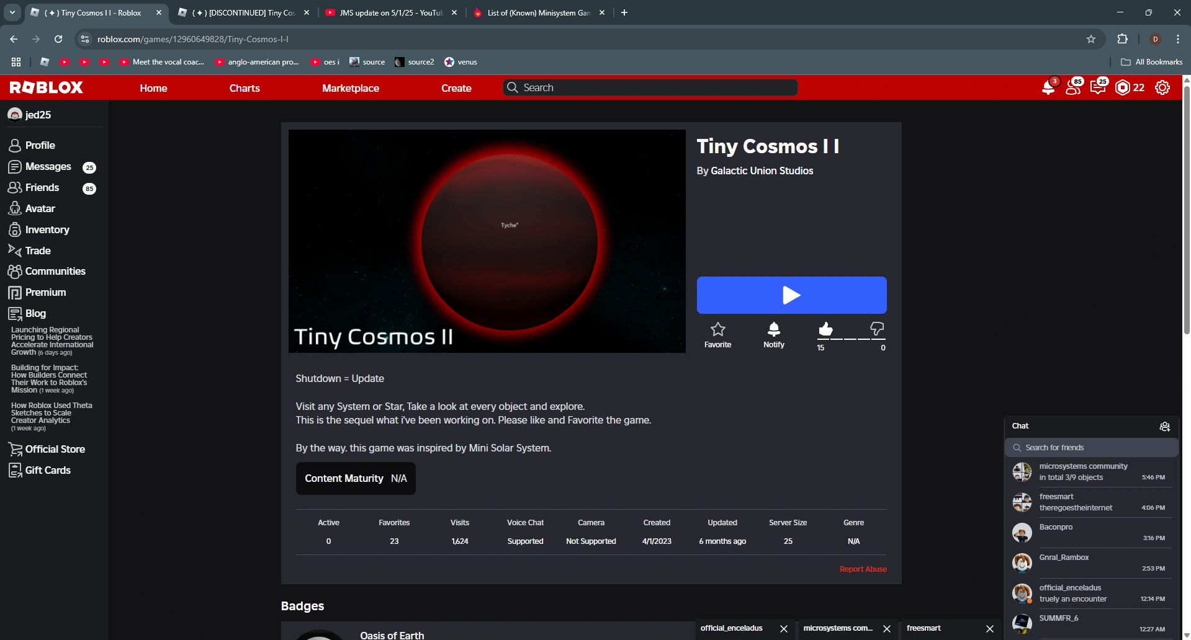Click the Report Abuse link
Screen dimensions: 1191x640
point(863,568)
